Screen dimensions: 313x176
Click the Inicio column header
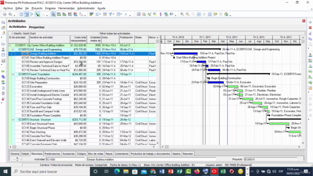click(110, 39)
